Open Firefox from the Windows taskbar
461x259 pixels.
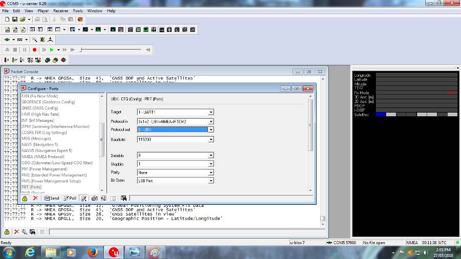(93, 252)
